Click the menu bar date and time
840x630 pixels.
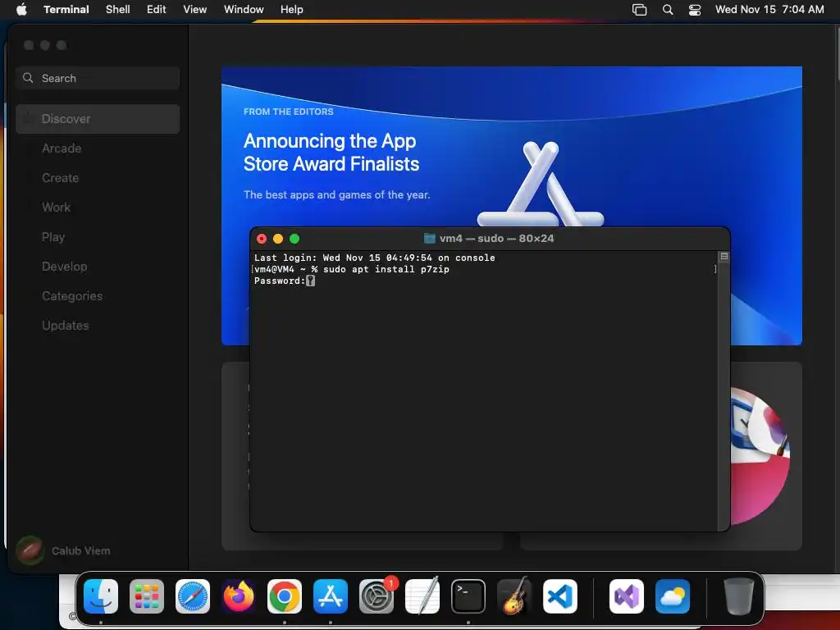(769, 10)
